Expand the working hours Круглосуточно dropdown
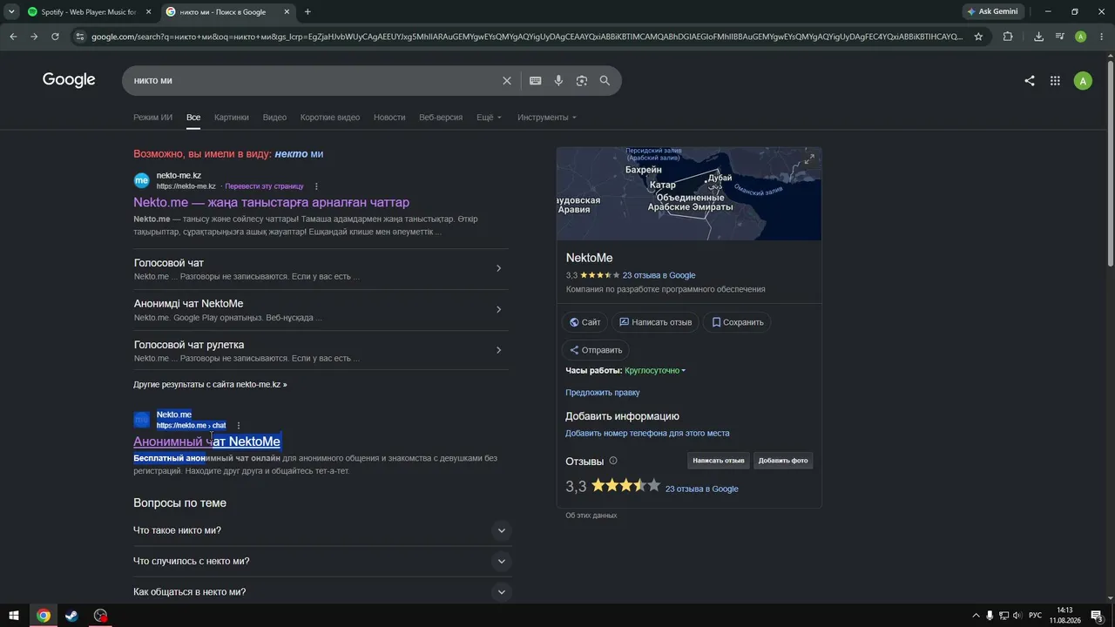This screenshot has height=627, width=1115. (x=655, y=371)
